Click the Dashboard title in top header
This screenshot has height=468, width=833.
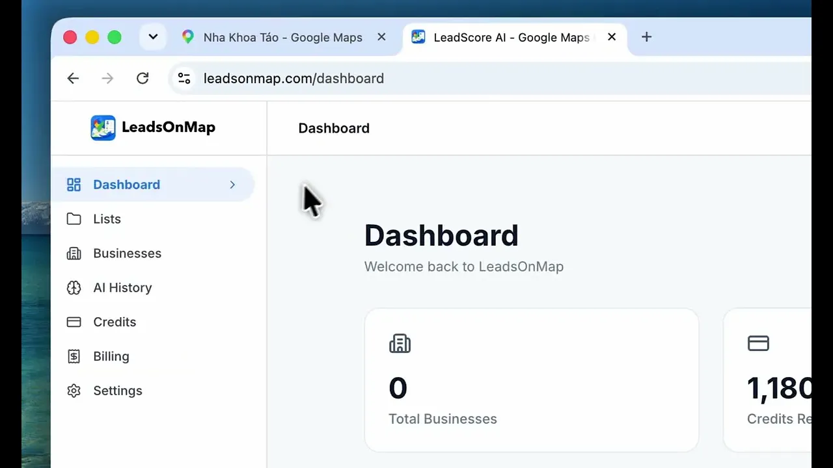(x=334, y=128)
